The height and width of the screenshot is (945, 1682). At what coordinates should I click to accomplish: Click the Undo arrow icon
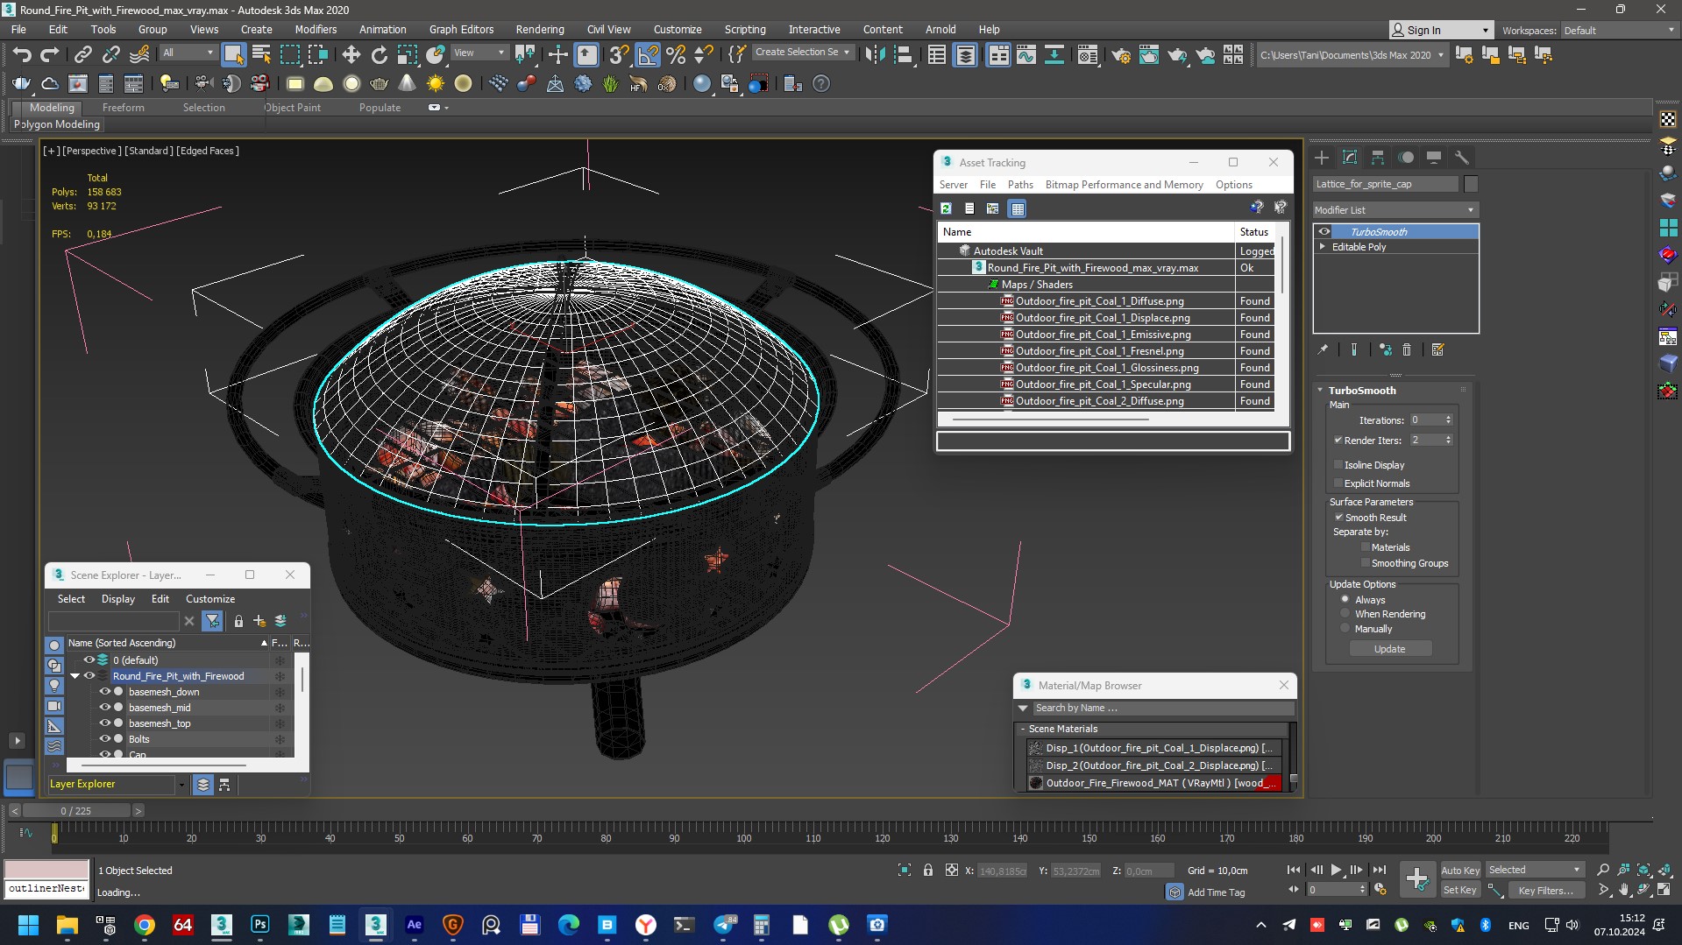(21, 55)
